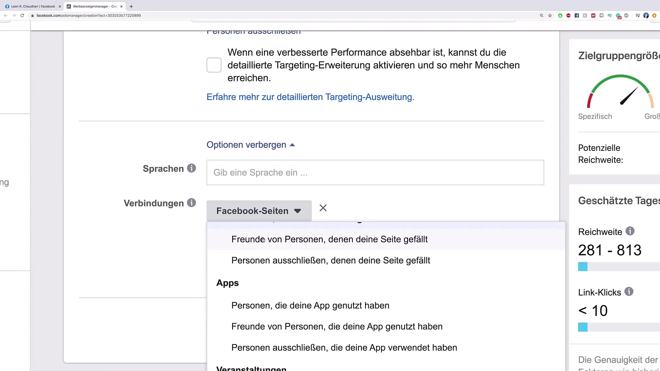Screen dimensions: 660x371
Task: Click the 'Potenzielle Reichweite:' label
Action: coord(601,154)
